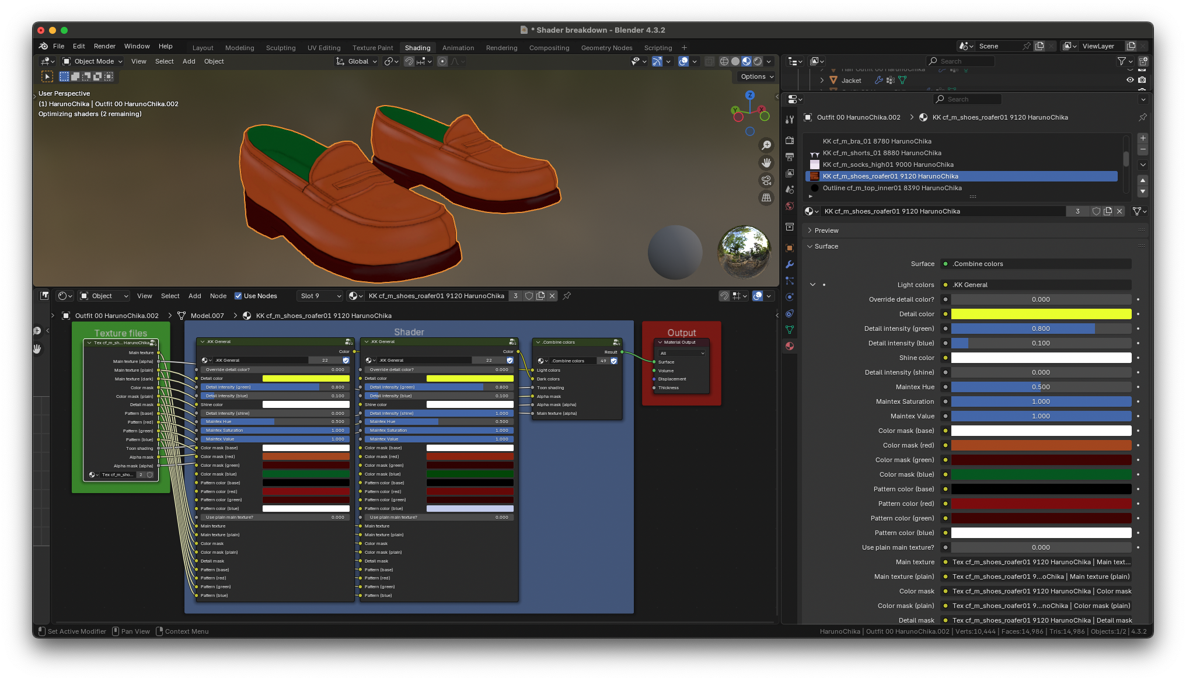
Task: Open the Render menu
Action: (104, 46)
